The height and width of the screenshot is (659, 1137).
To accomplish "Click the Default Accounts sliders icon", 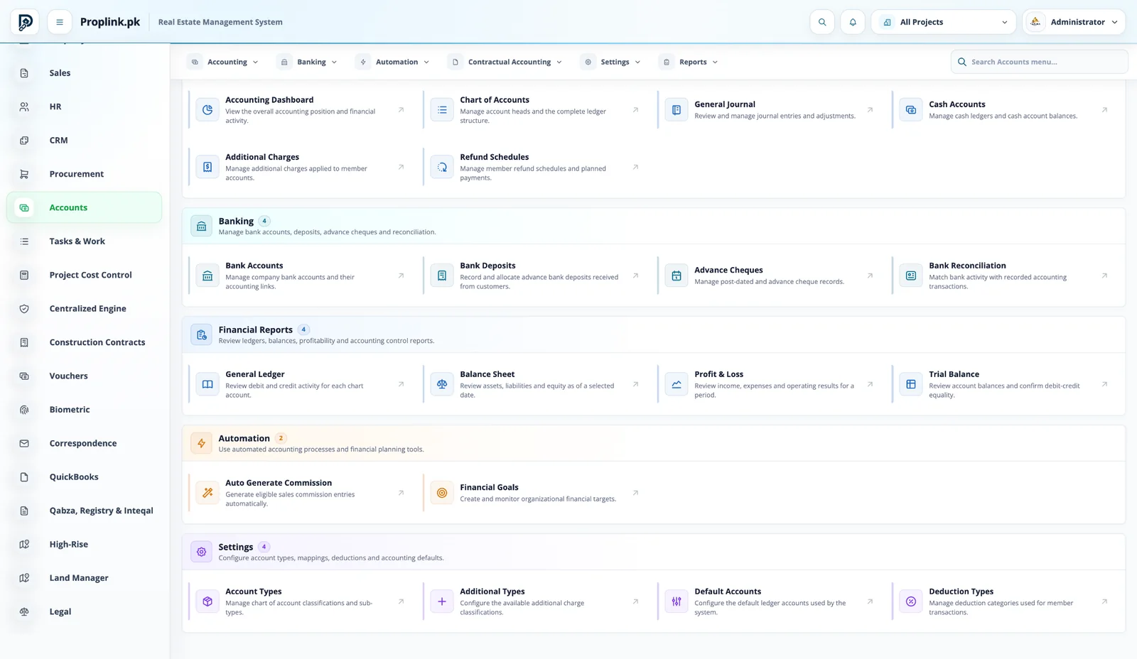I will pyautogui.click(x=677, y=601).
